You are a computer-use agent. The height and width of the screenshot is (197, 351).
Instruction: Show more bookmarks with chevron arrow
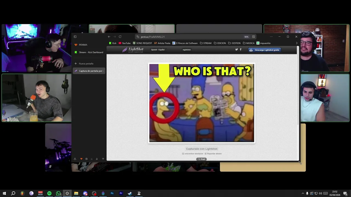coord(296,43)
